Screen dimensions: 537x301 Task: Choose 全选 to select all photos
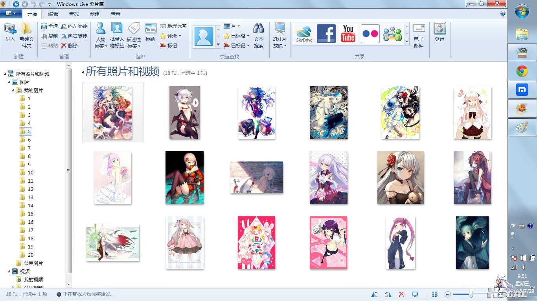pyautogui.click(x=50, y=26)
